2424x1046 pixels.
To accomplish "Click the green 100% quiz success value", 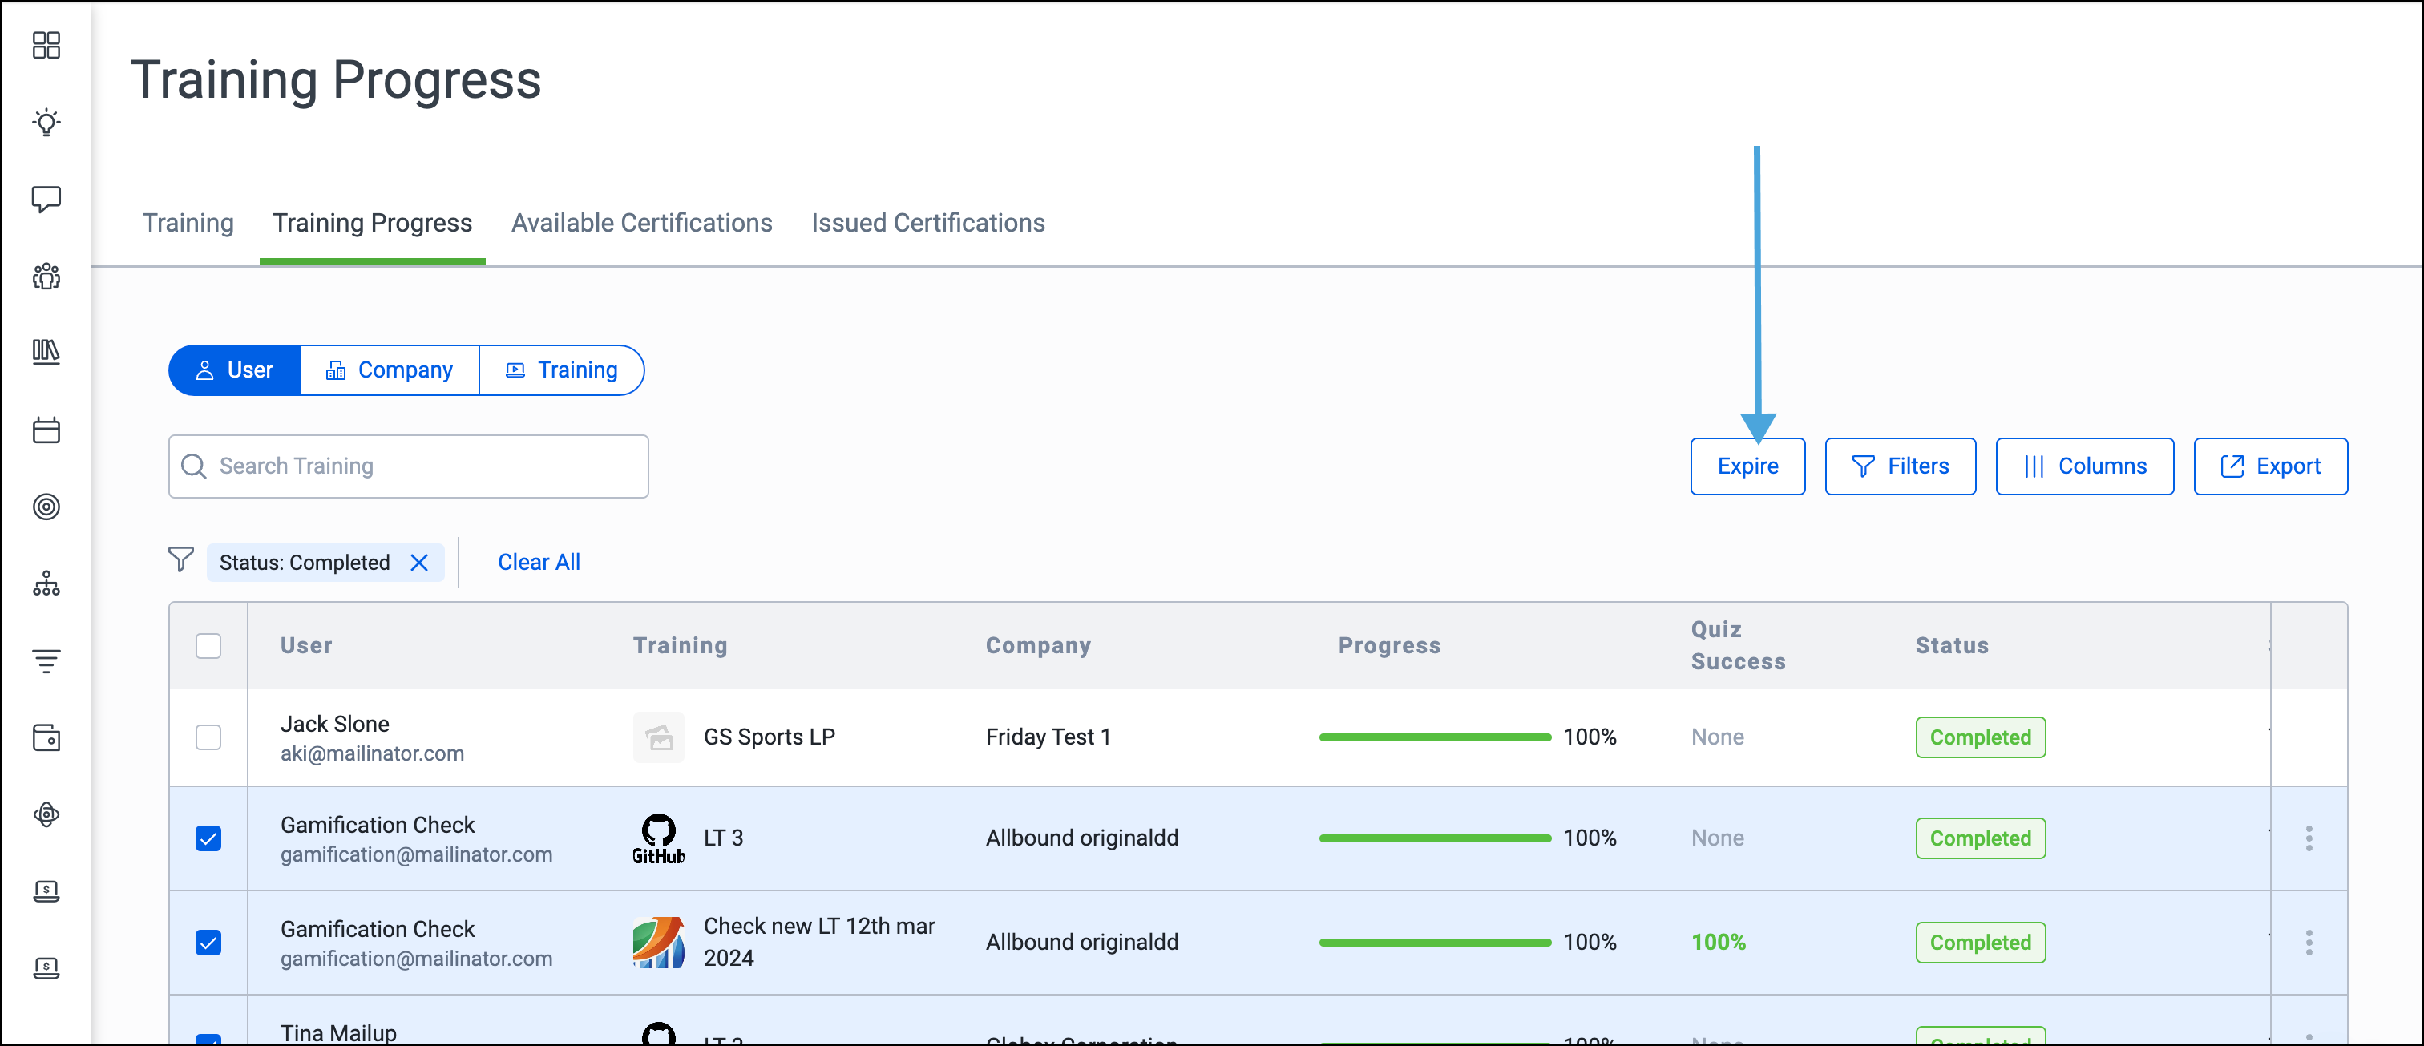I will 1719,943.
